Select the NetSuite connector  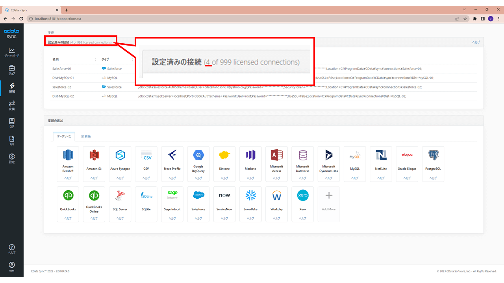pyautogui.click(x=381, y=164)
